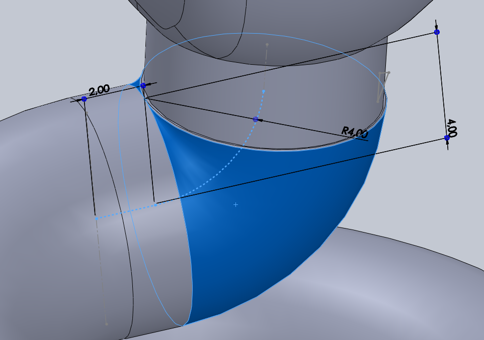The height and width of the screenshot is (340, 484).
Task: Click the vertical 4,00 dimension value
Action: point(451,128)
